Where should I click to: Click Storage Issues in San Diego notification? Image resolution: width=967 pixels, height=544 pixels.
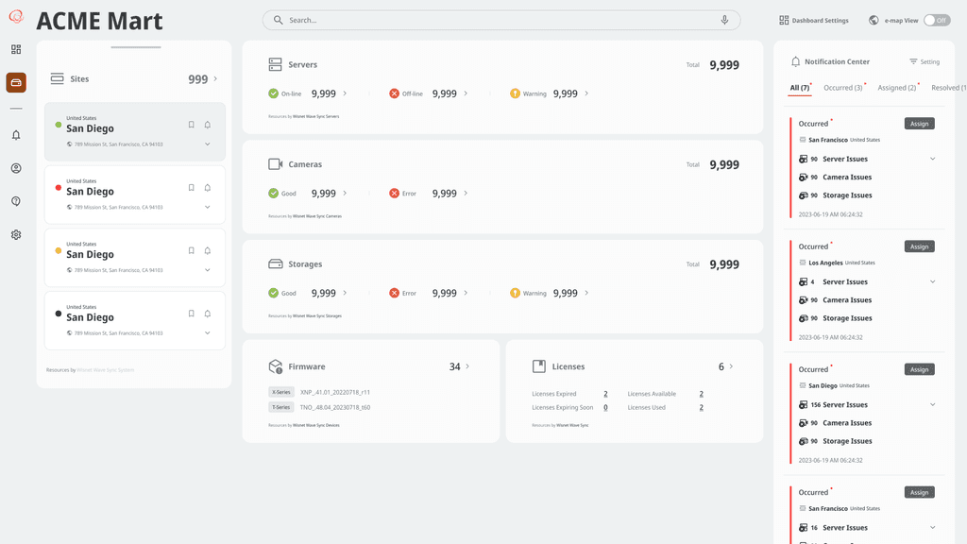pos(847,442)
